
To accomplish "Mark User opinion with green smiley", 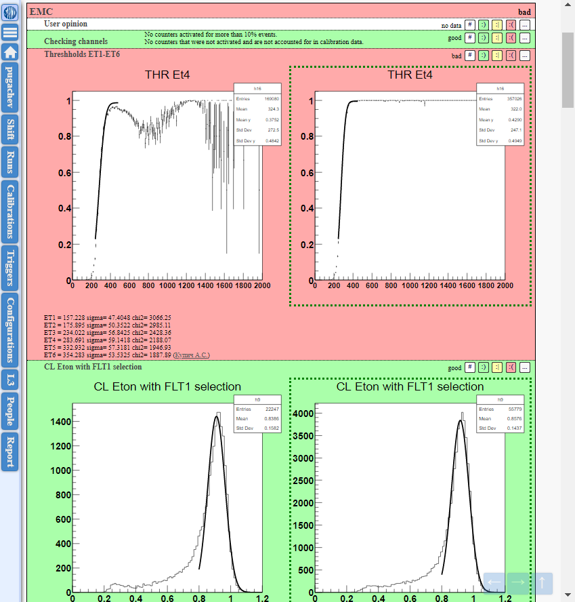I will tap(483, 24).
